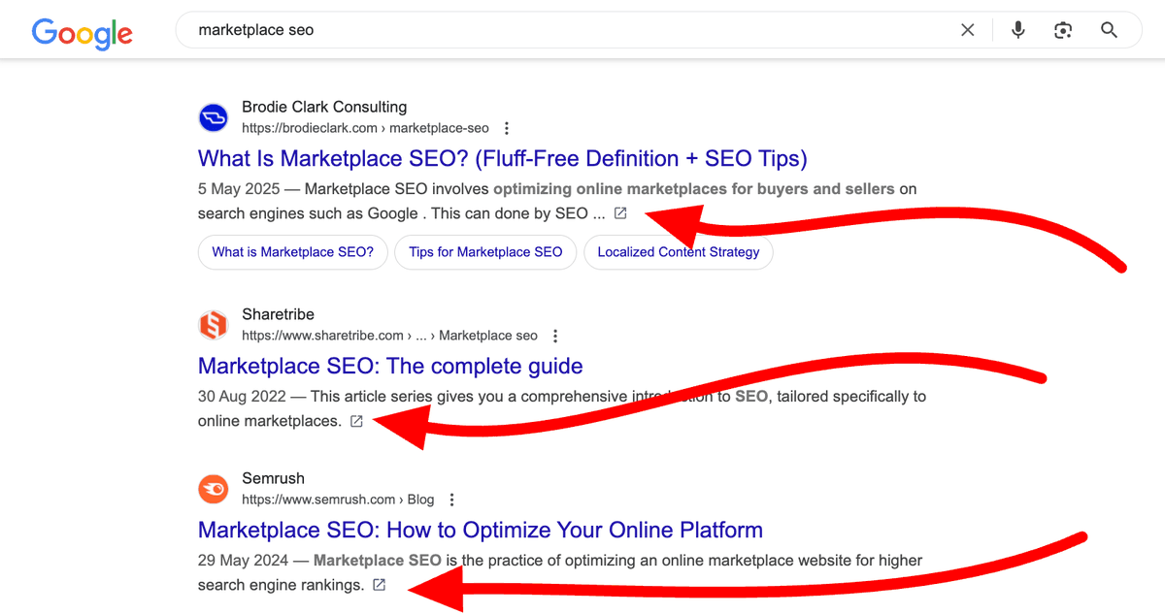Select the What is Marketplace SEO? chip
The image size is (1165, 614).
point(293,252)
